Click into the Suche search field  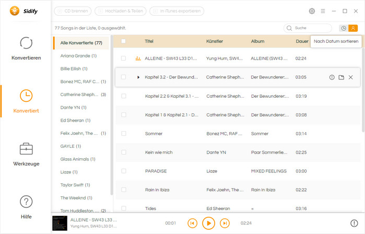click(308, 28)
